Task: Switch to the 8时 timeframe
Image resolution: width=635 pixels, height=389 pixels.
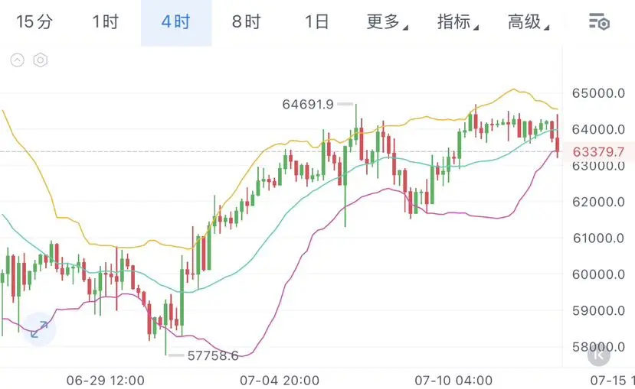Action: (246, 22)
